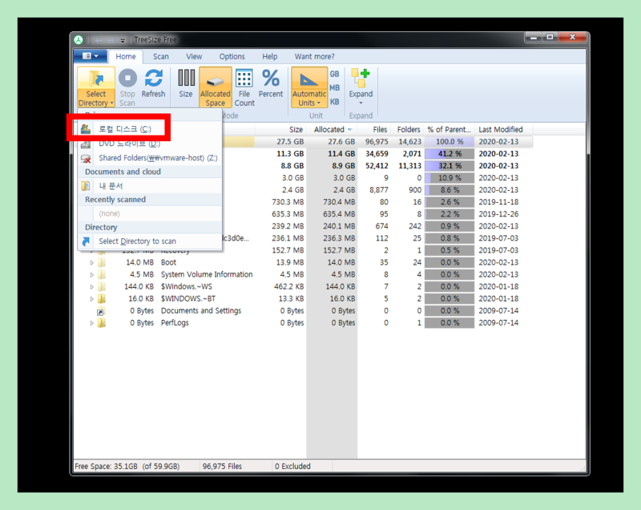The image size is (641, 510).
Task: Open the Help tab
Action: [x=269, y=56]
